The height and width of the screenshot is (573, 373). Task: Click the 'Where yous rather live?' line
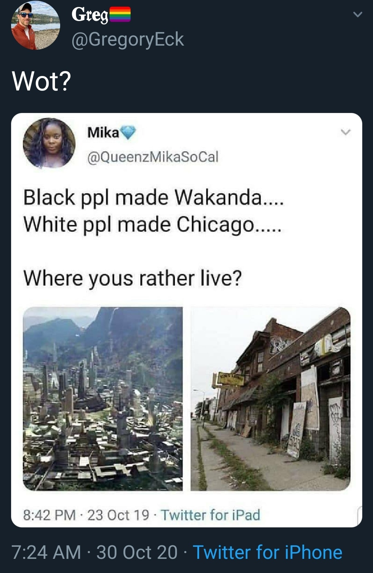click(132, 278)
